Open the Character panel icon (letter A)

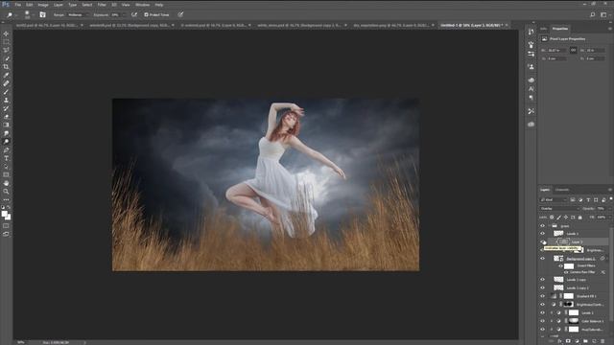pyautogui.click(x=531, y=89)
